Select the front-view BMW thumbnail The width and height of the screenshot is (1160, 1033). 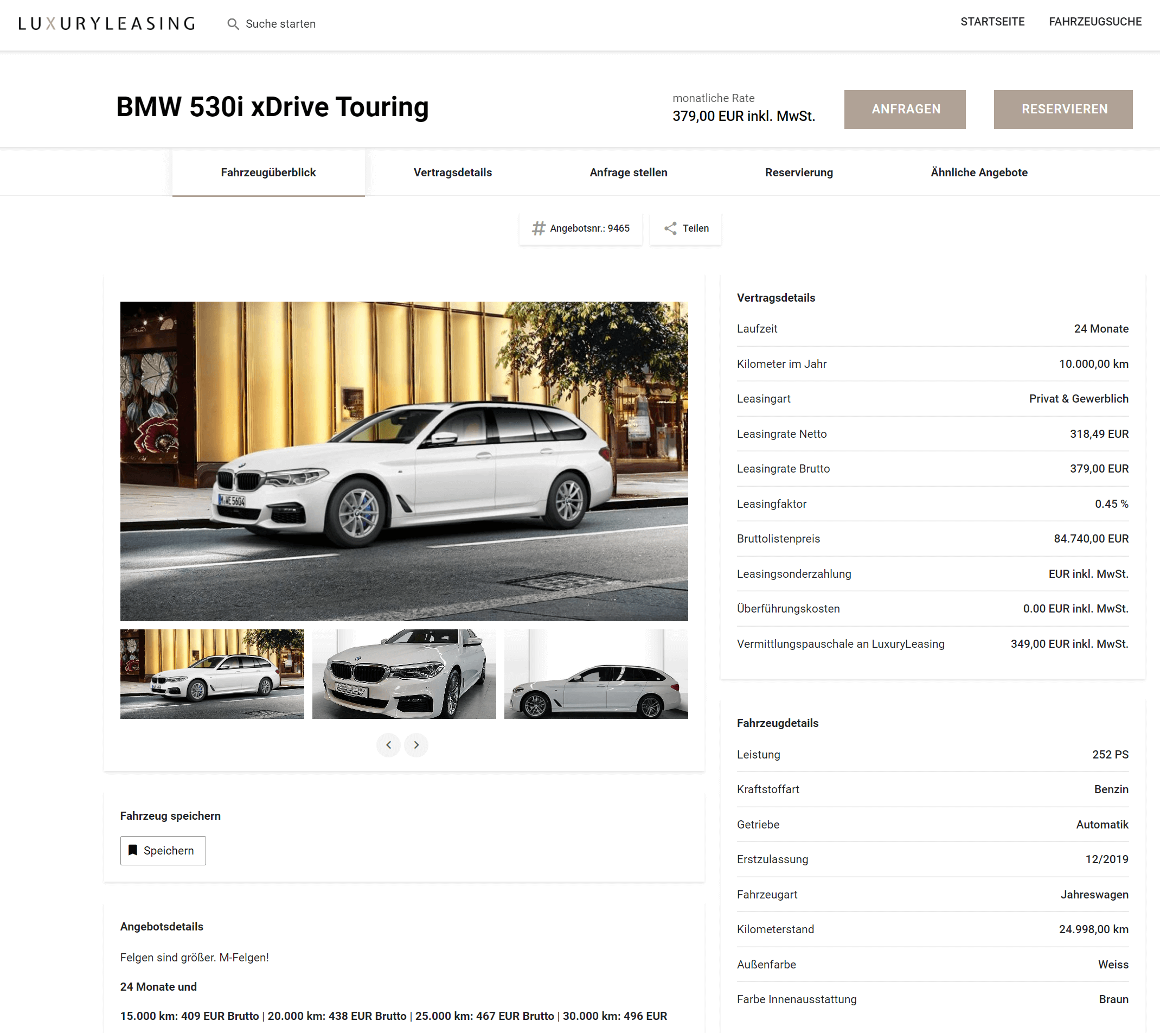coord(404,673)
